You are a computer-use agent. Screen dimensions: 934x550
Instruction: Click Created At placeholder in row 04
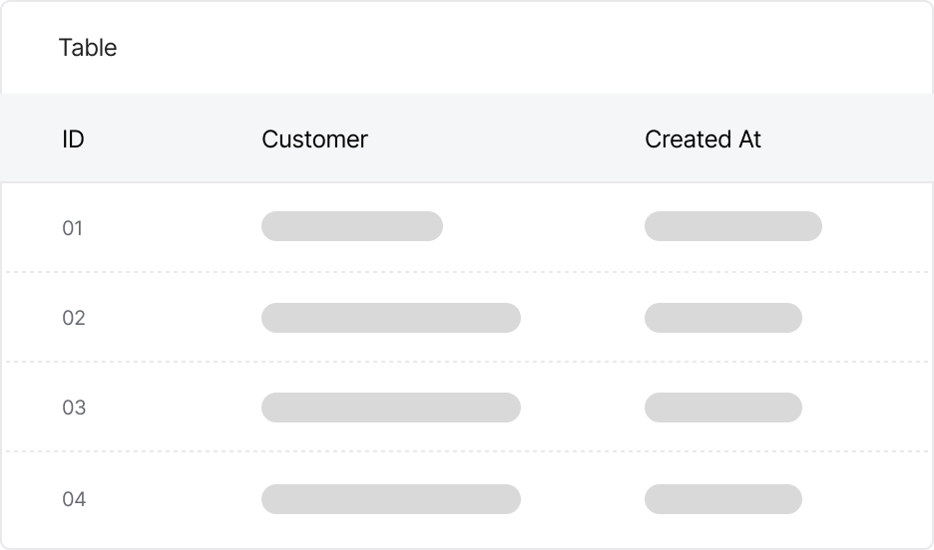pos(722,499)
